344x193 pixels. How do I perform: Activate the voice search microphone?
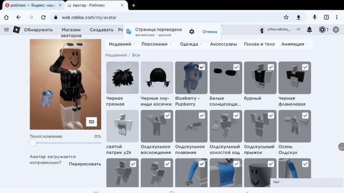[314, 17]
